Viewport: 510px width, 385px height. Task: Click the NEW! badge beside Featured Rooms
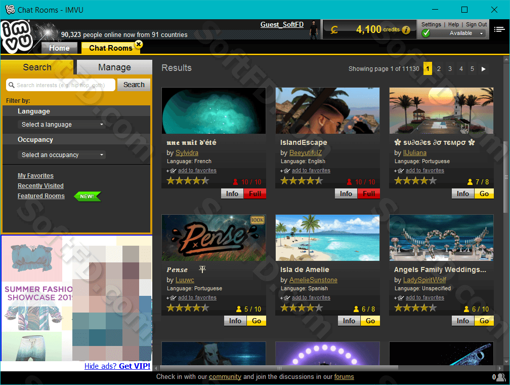pos(87,196)
